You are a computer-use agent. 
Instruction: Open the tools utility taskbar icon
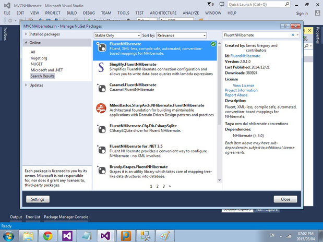pos(145,236)
